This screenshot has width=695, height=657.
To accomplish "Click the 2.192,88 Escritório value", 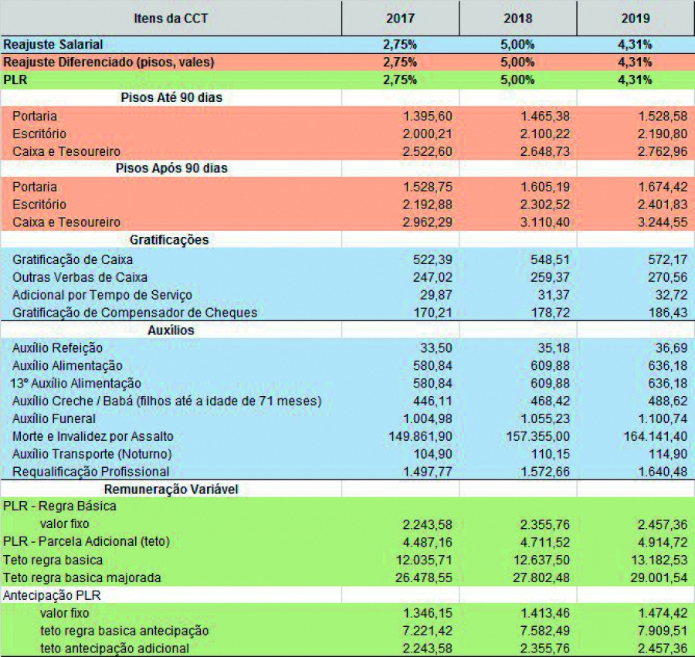I will click(427, 205).
